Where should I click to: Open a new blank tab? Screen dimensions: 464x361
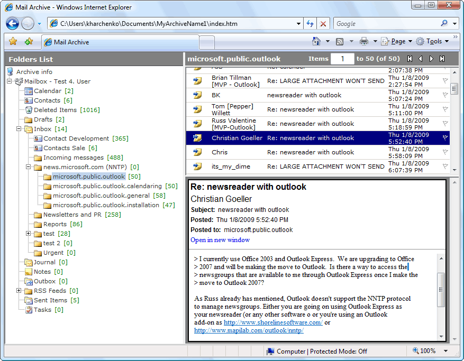206,43
